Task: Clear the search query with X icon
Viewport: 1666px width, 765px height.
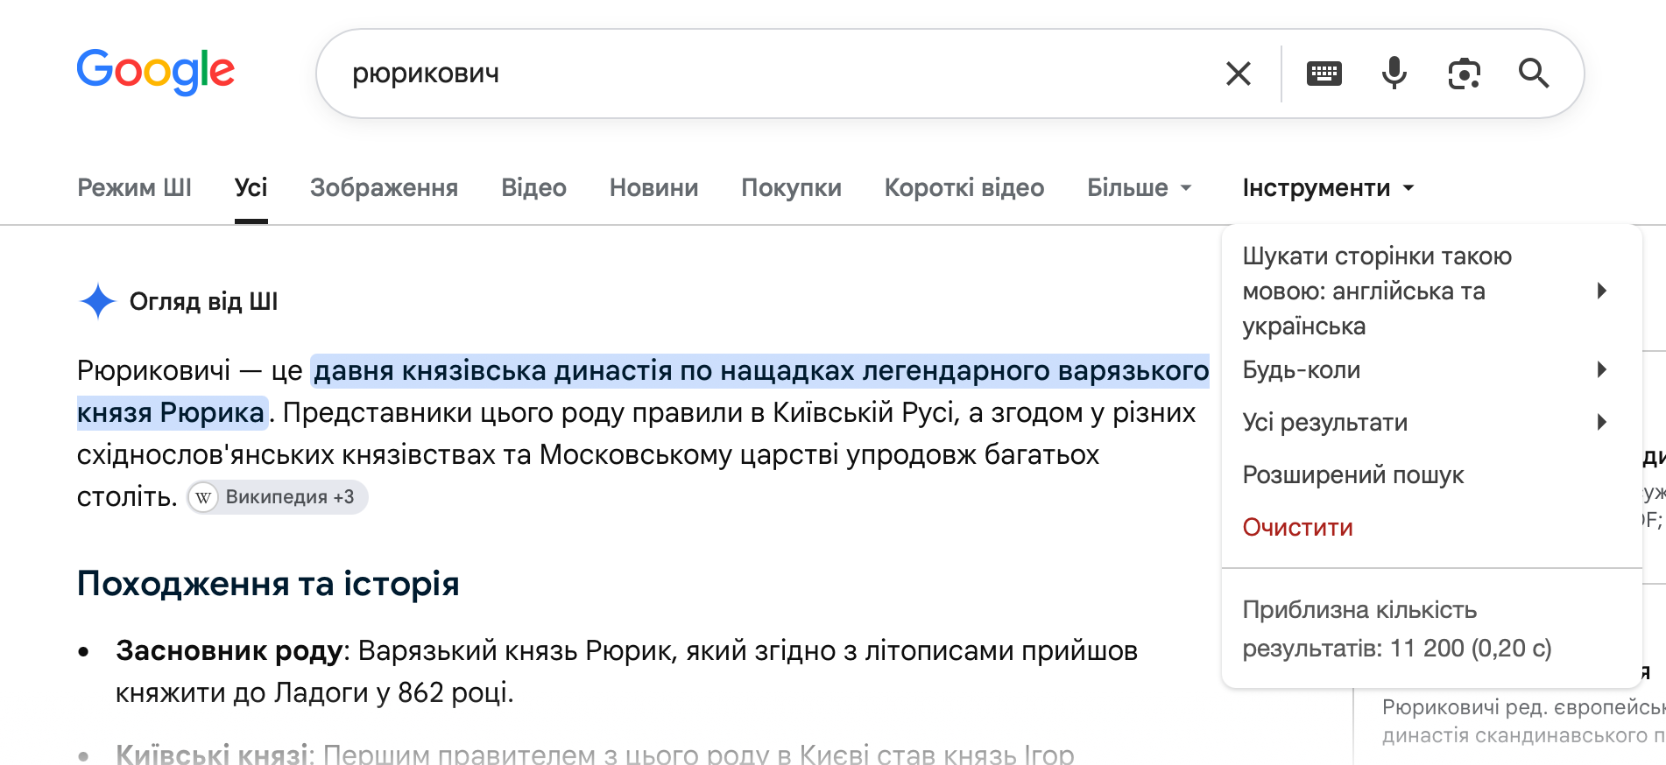Action: point(1239,74)
